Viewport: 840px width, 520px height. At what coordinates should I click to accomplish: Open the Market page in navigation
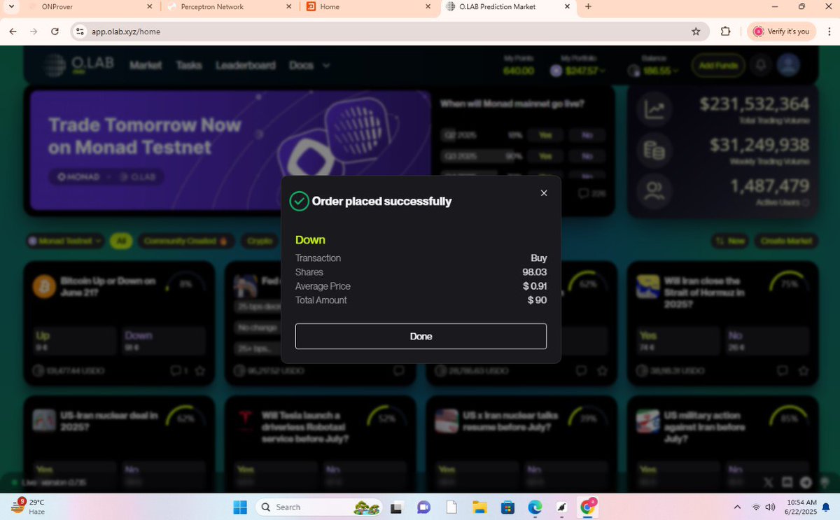click(145, 65)
